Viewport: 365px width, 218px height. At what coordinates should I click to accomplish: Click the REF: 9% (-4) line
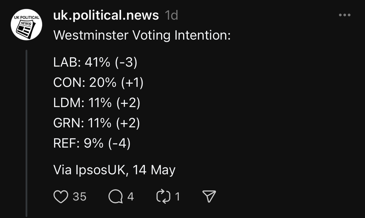[92, 143]
